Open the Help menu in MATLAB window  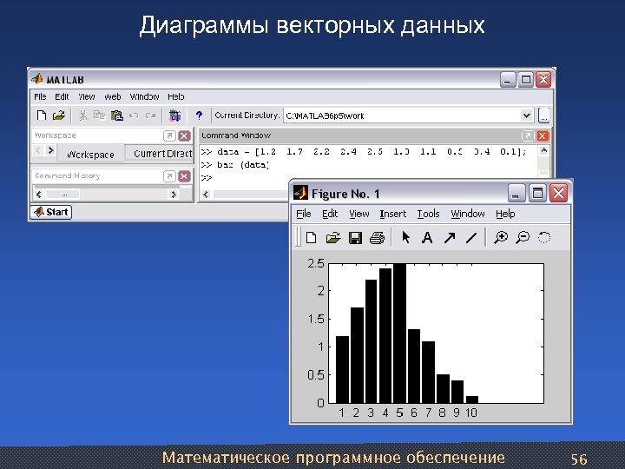(x=175, y=97)
